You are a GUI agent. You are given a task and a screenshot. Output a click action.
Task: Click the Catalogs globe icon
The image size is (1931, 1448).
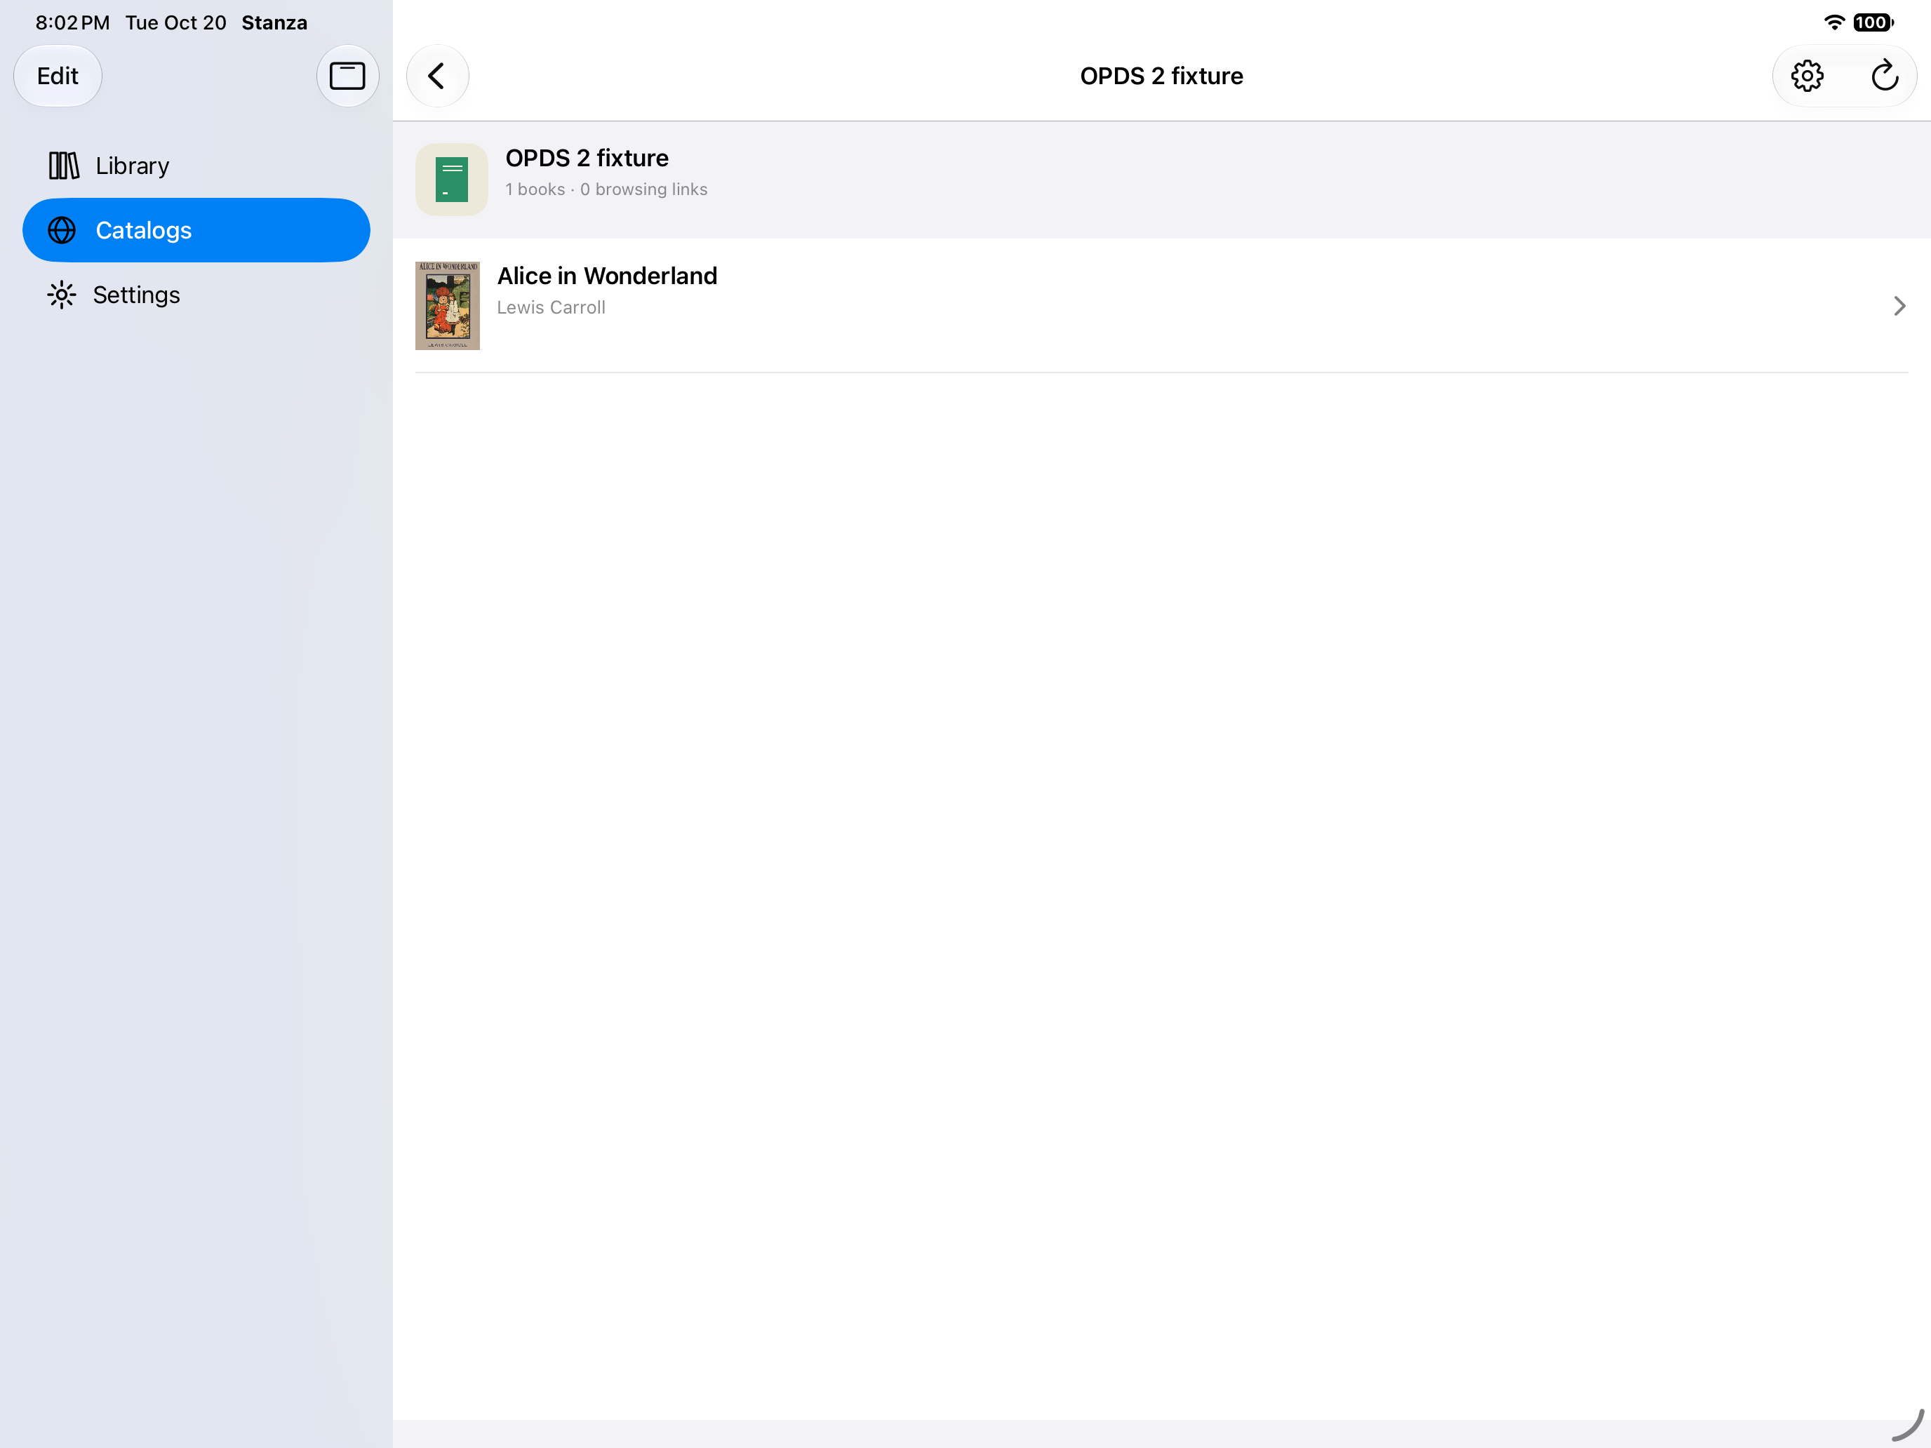pyautogui.click(x=62, y=230)
